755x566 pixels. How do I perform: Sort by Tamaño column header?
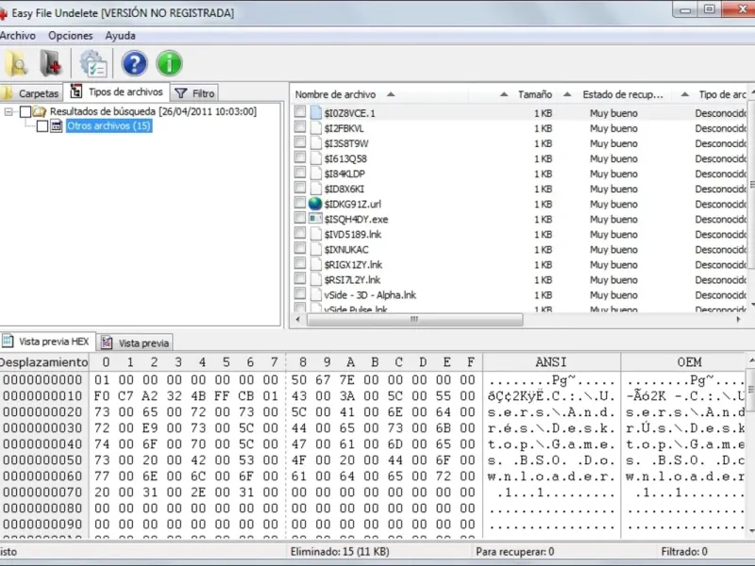coord(534,94)
